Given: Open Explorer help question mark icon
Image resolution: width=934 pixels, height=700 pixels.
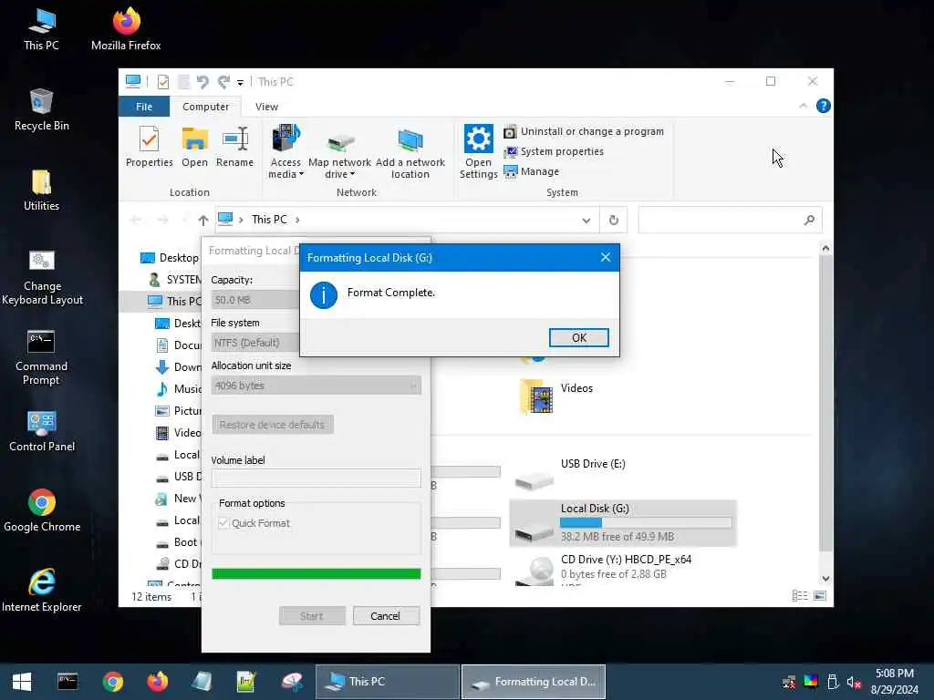Looking at the screenshot, I should pyautogui.click(x=824, y=106).
